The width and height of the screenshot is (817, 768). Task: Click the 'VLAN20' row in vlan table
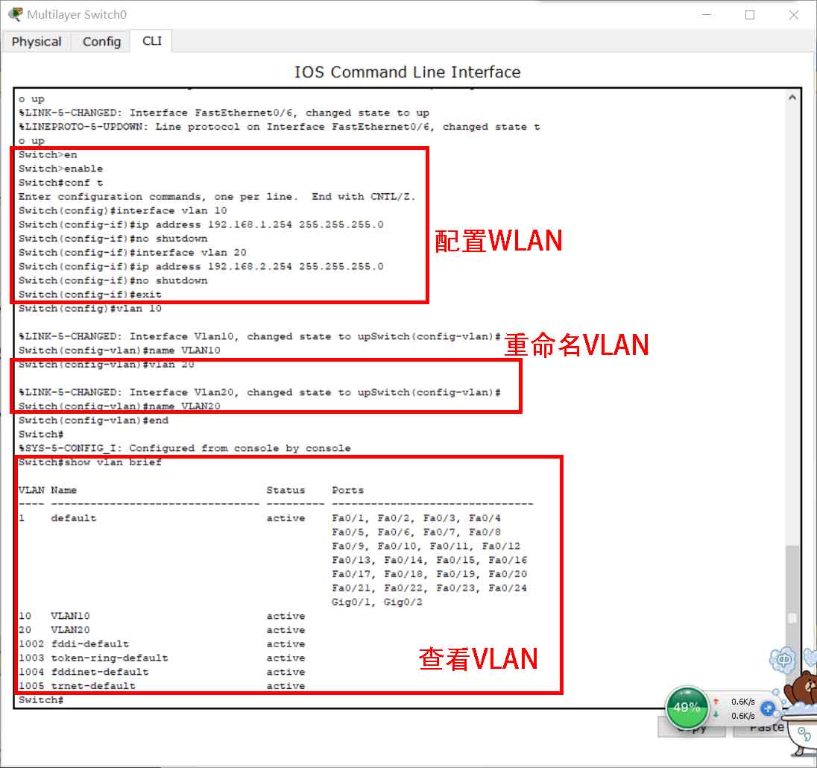[162, 630]
